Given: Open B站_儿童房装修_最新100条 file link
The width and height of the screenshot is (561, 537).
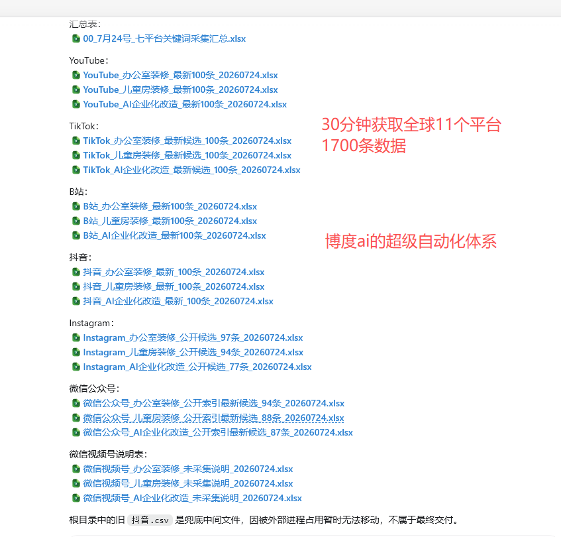Looking at the screenshot, I should [x=170, y=221].
